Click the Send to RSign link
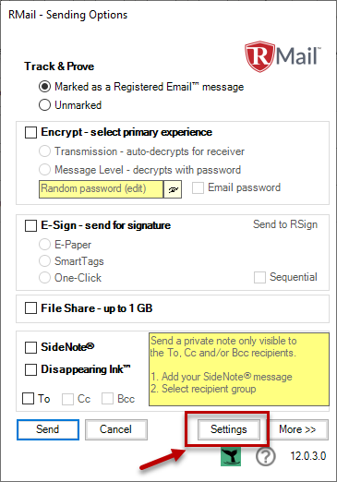 point(285,224)
